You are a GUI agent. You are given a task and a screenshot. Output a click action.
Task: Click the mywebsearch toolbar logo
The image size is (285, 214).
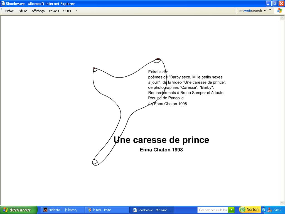pos(250,11)
